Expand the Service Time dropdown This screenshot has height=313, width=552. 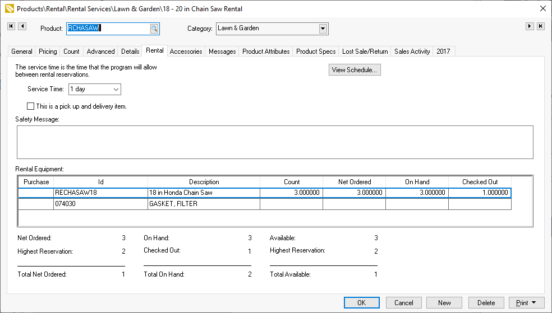coord(116,89)
